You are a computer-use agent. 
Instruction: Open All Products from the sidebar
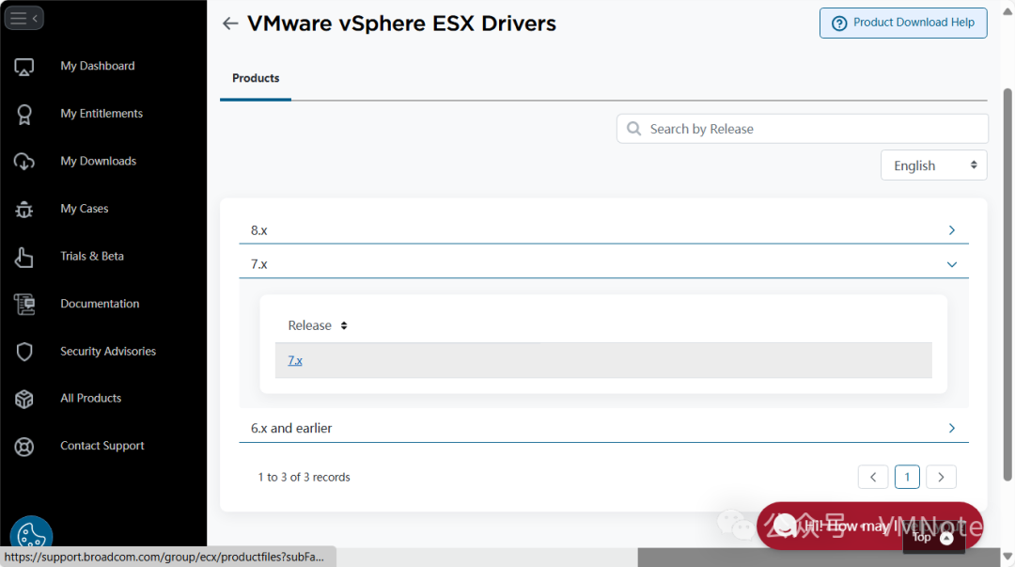click(90, 399)
